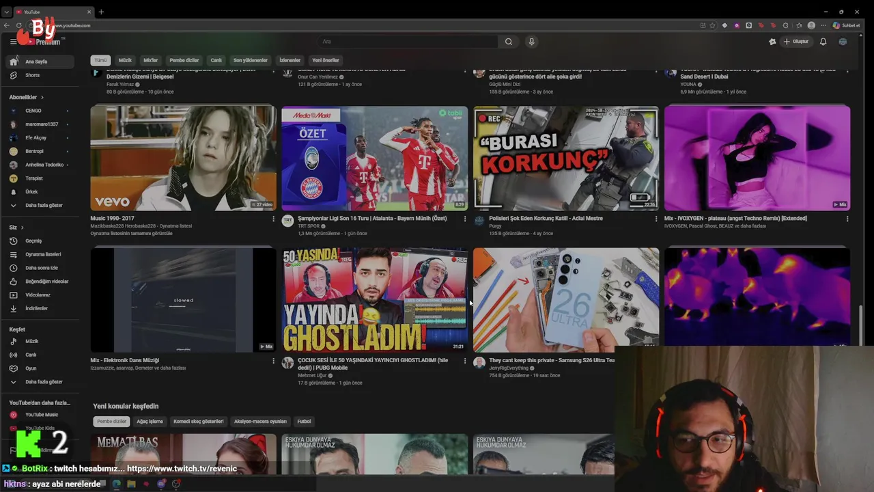Open File Explorer from taskbar
The image size is (874, 492).
[x=131, y=484]
